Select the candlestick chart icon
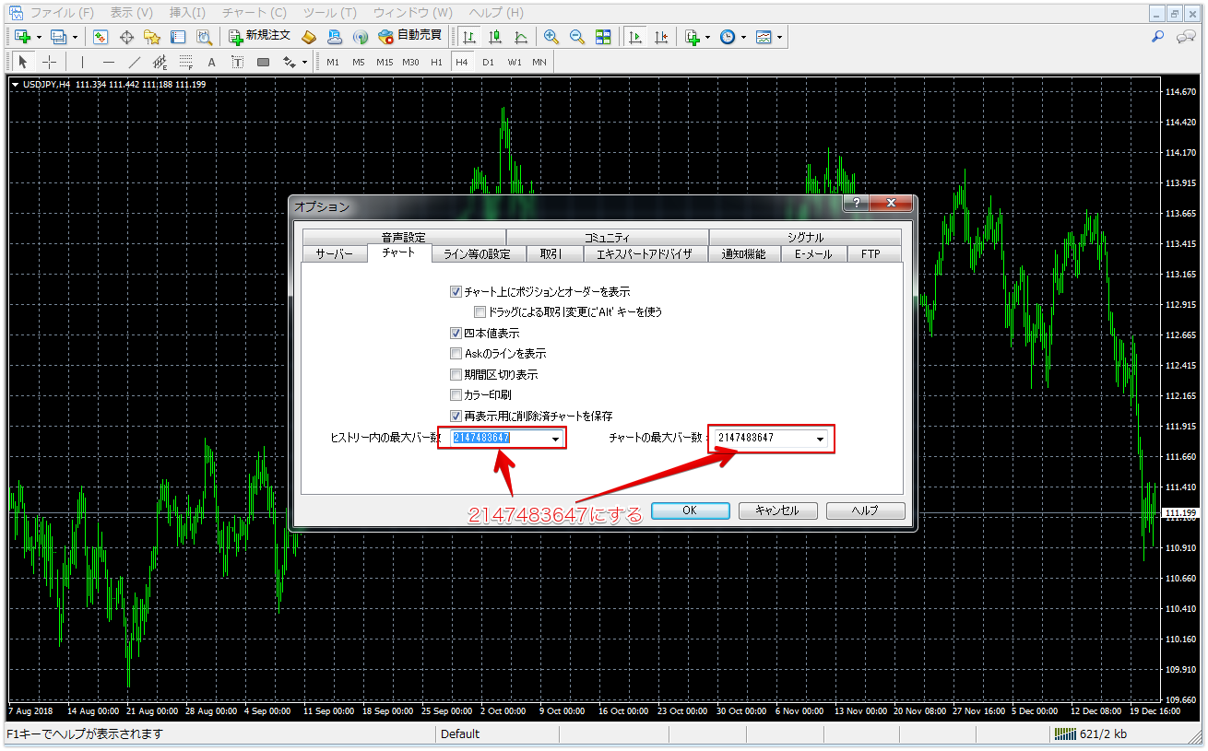This screenshot has height=751, width=1208. tap(496, 38)
